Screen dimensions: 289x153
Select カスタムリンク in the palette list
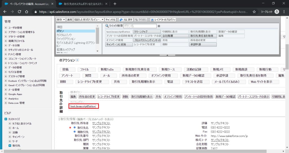(65, 35)
